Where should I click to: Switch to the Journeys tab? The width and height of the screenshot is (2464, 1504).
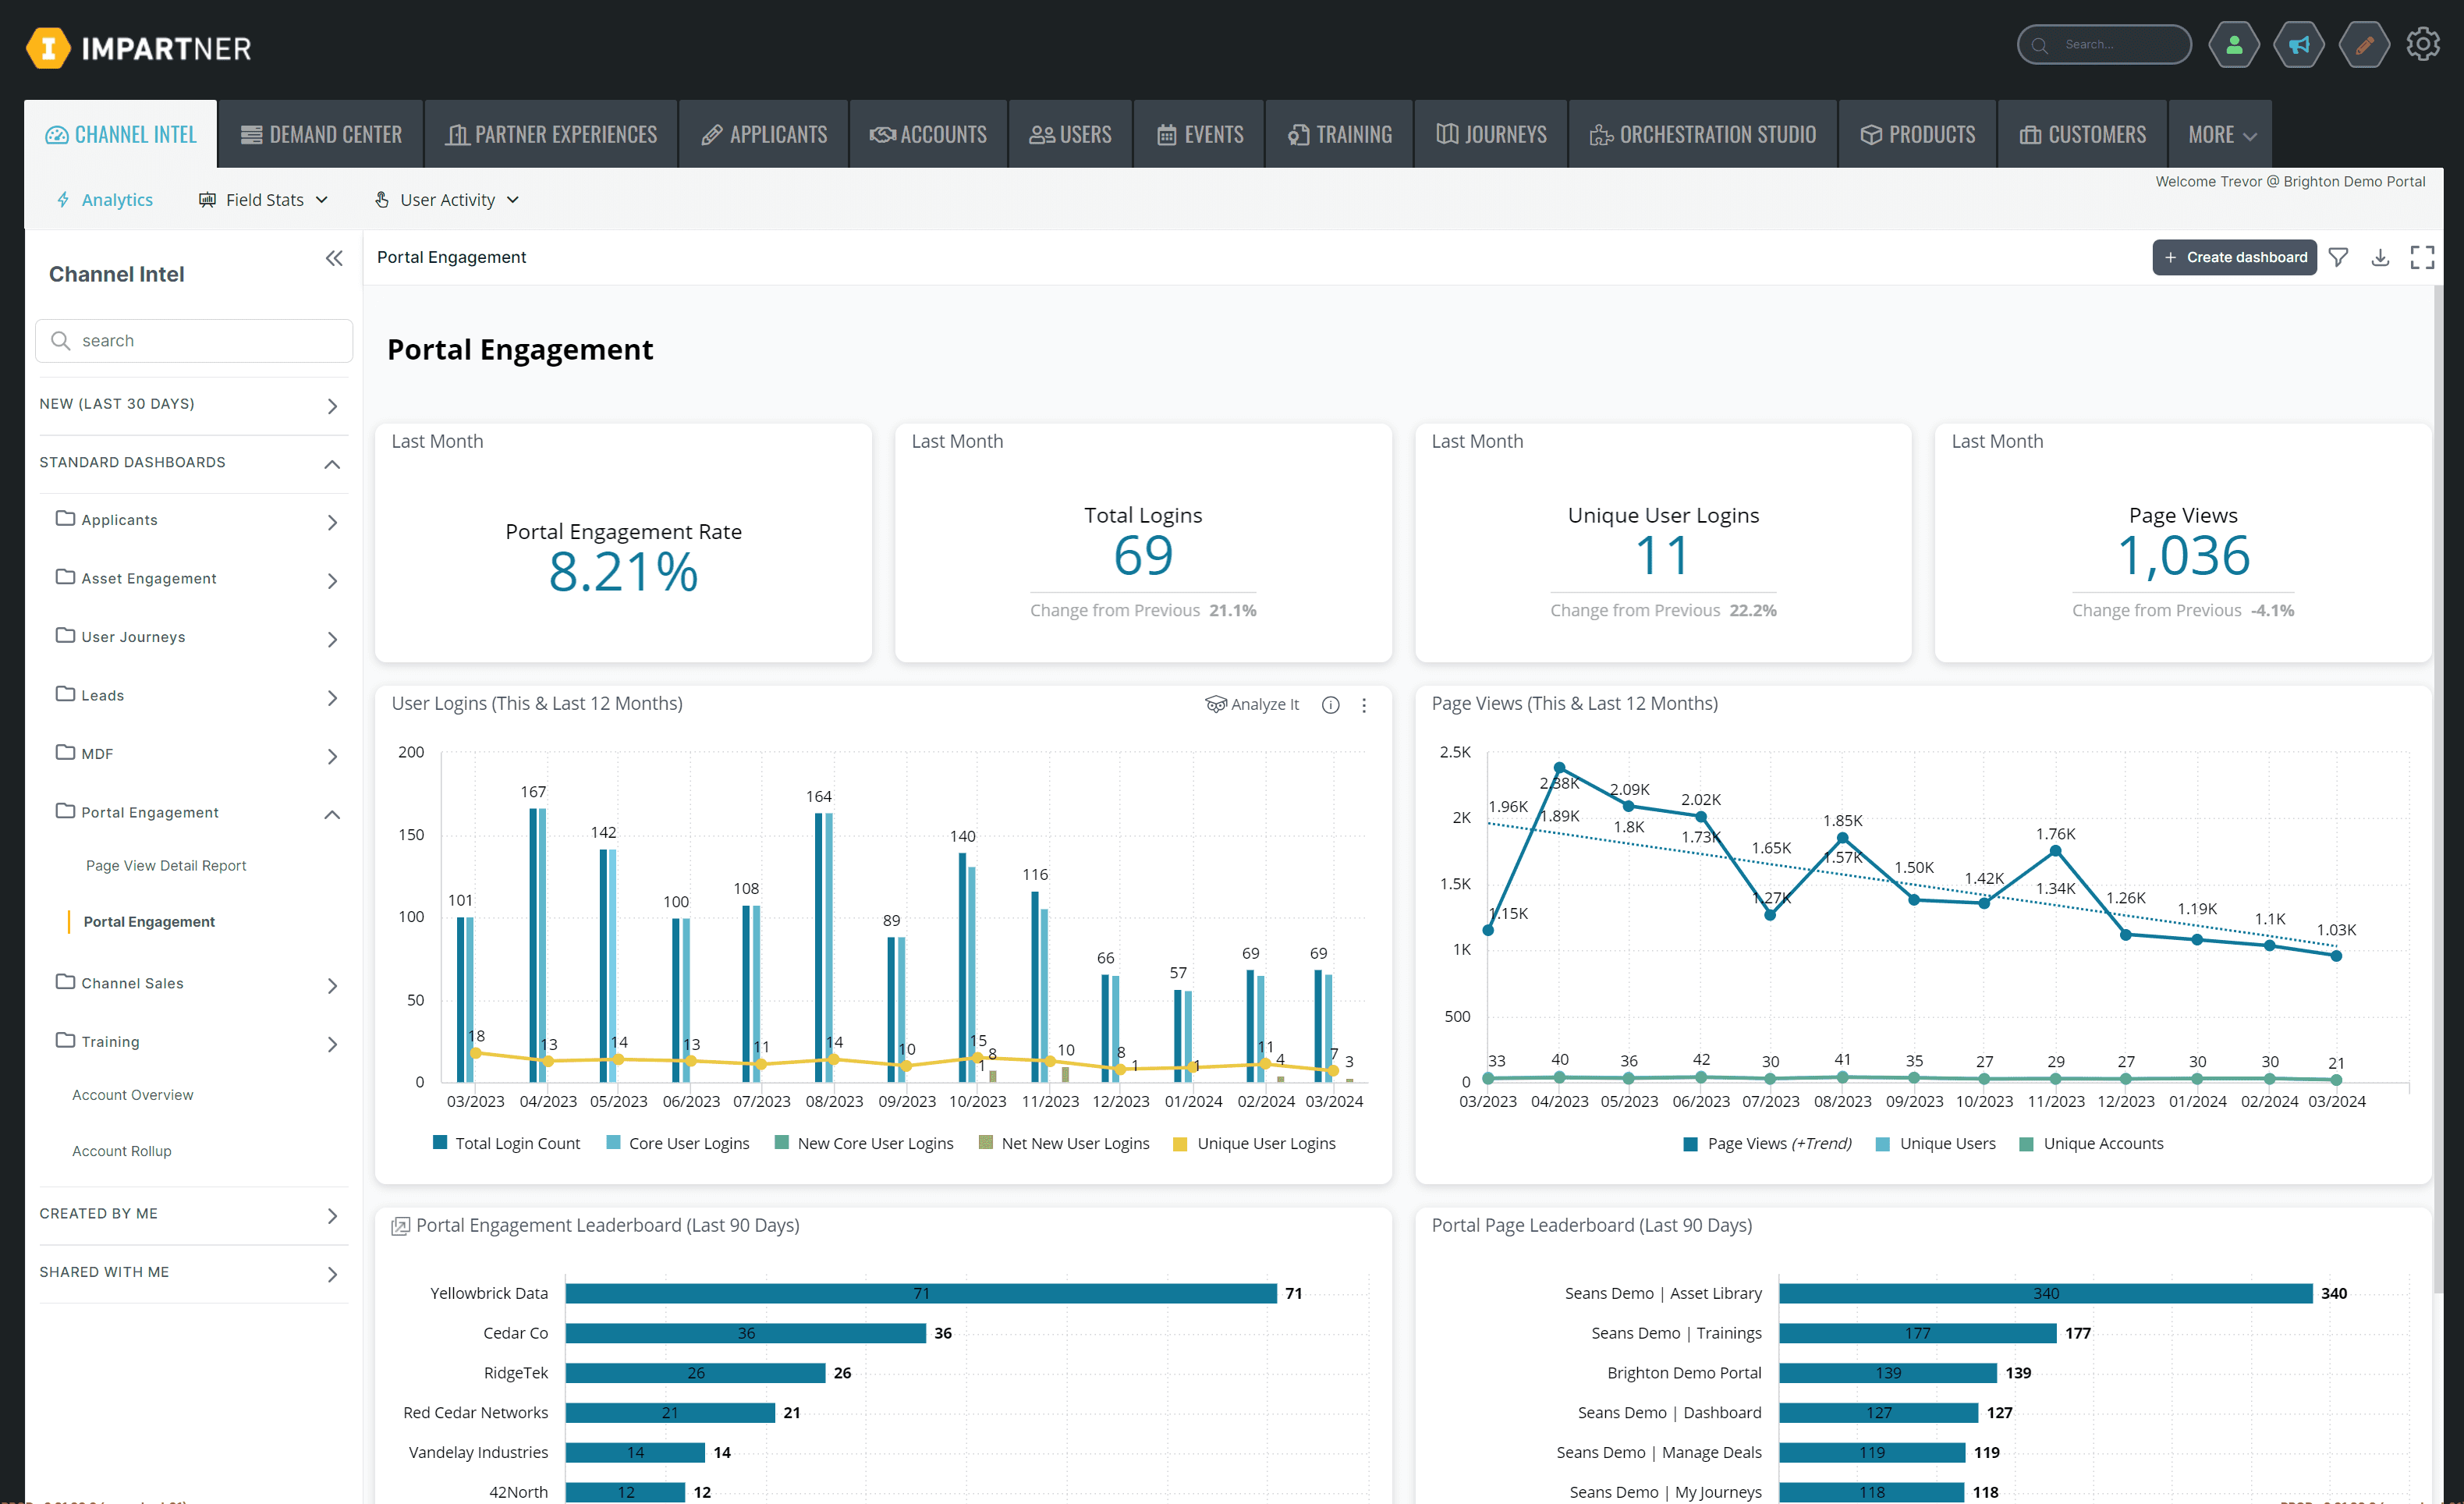(1491, 134)
